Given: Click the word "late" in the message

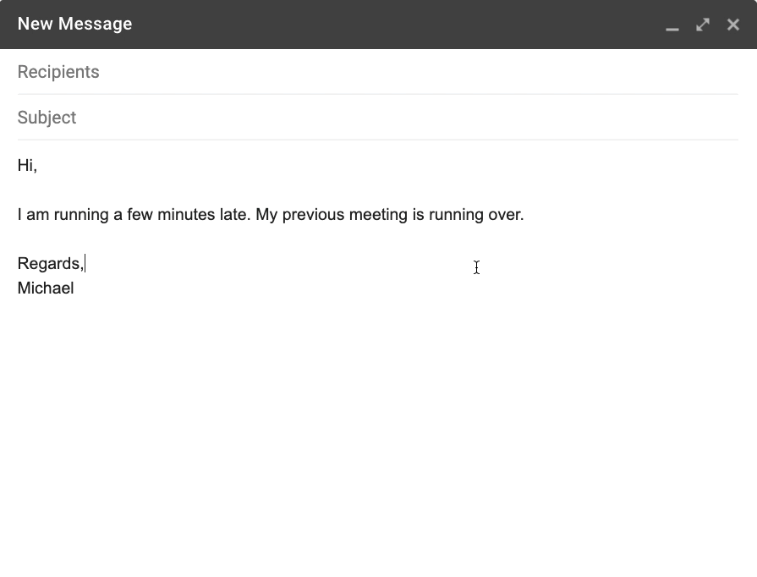Looking at the screenshot, I should [234, 215].
